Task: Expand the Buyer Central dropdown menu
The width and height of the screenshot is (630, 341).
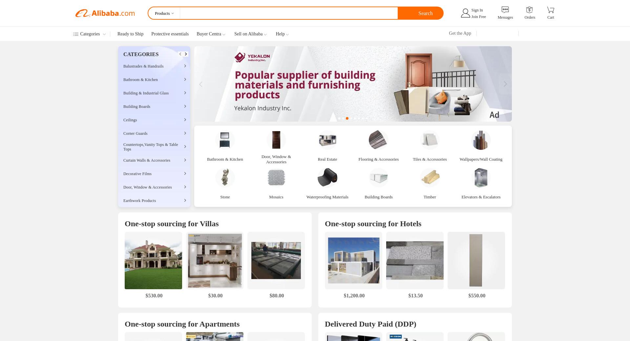Action: 211,34
